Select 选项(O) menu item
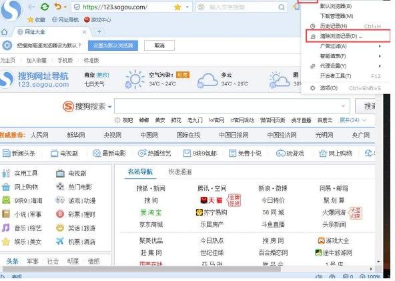This screenshot has height=281, width=395. point(346,88)
